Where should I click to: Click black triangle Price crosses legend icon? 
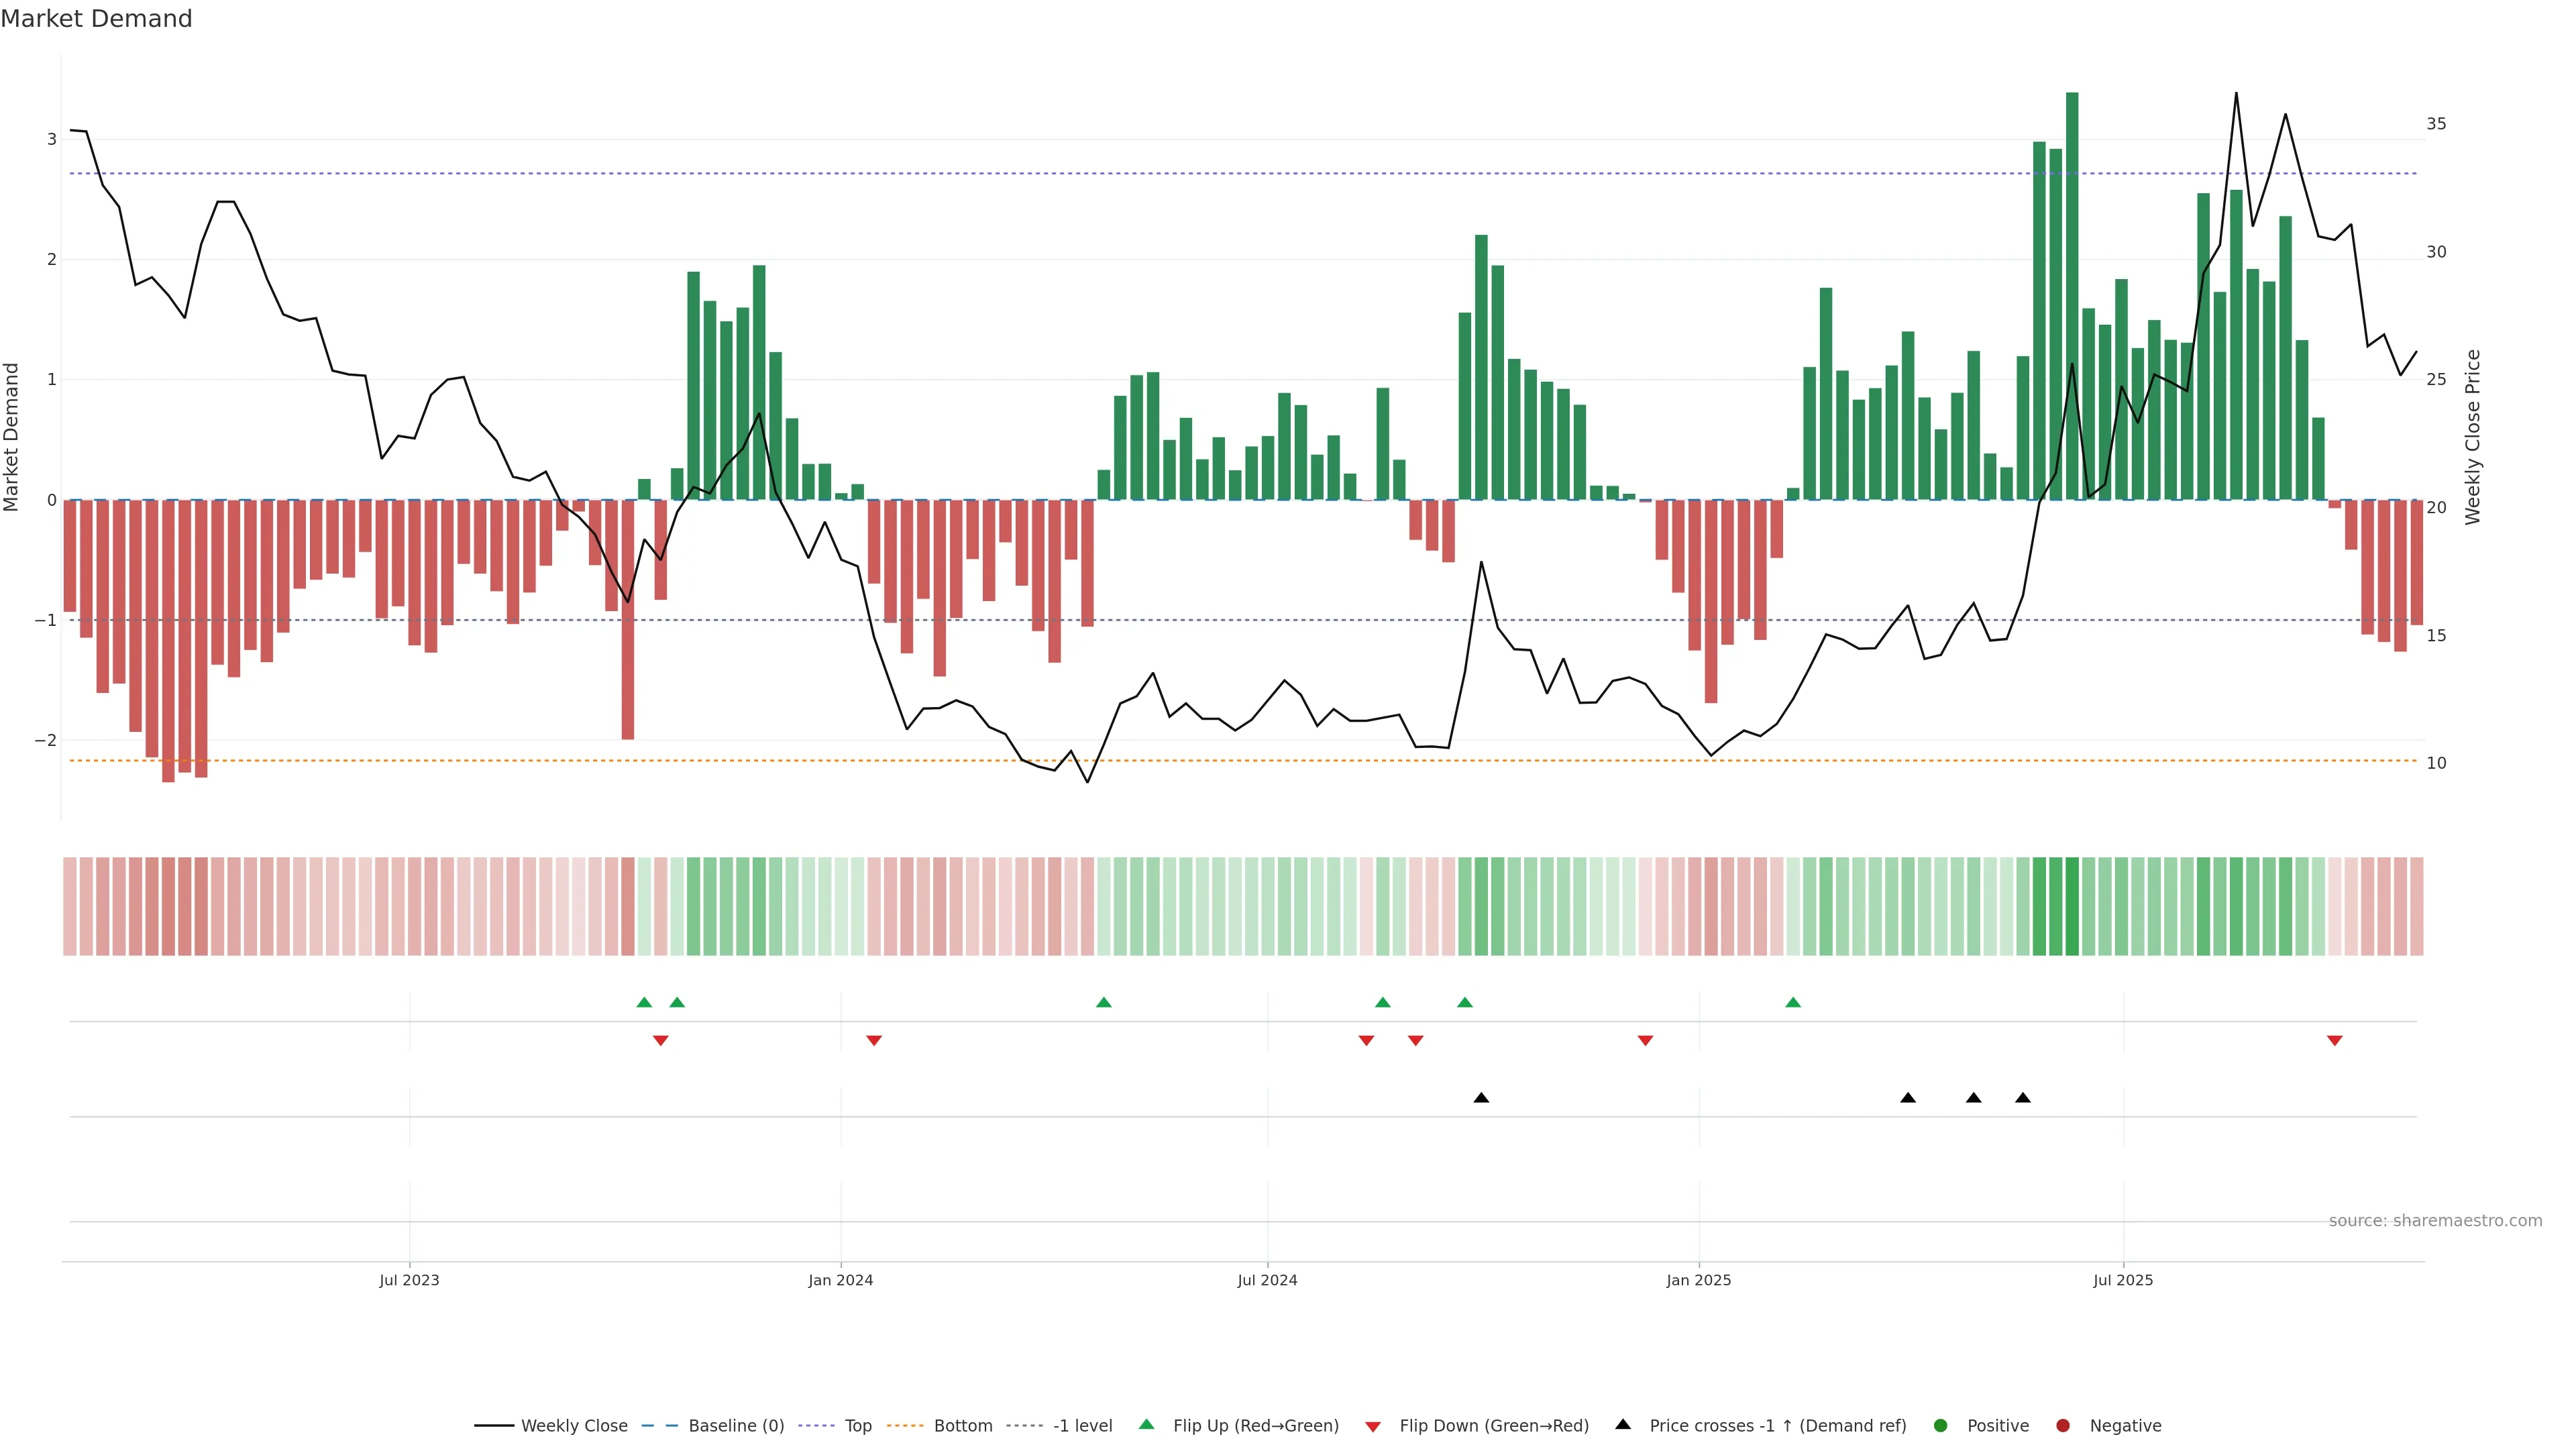tap(1623, 1424)
